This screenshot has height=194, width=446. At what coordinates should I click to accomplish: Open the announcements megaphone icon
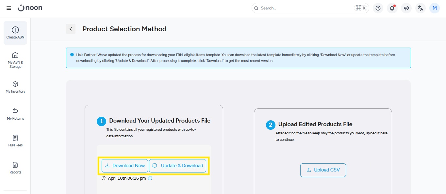(x=406, y=8)
